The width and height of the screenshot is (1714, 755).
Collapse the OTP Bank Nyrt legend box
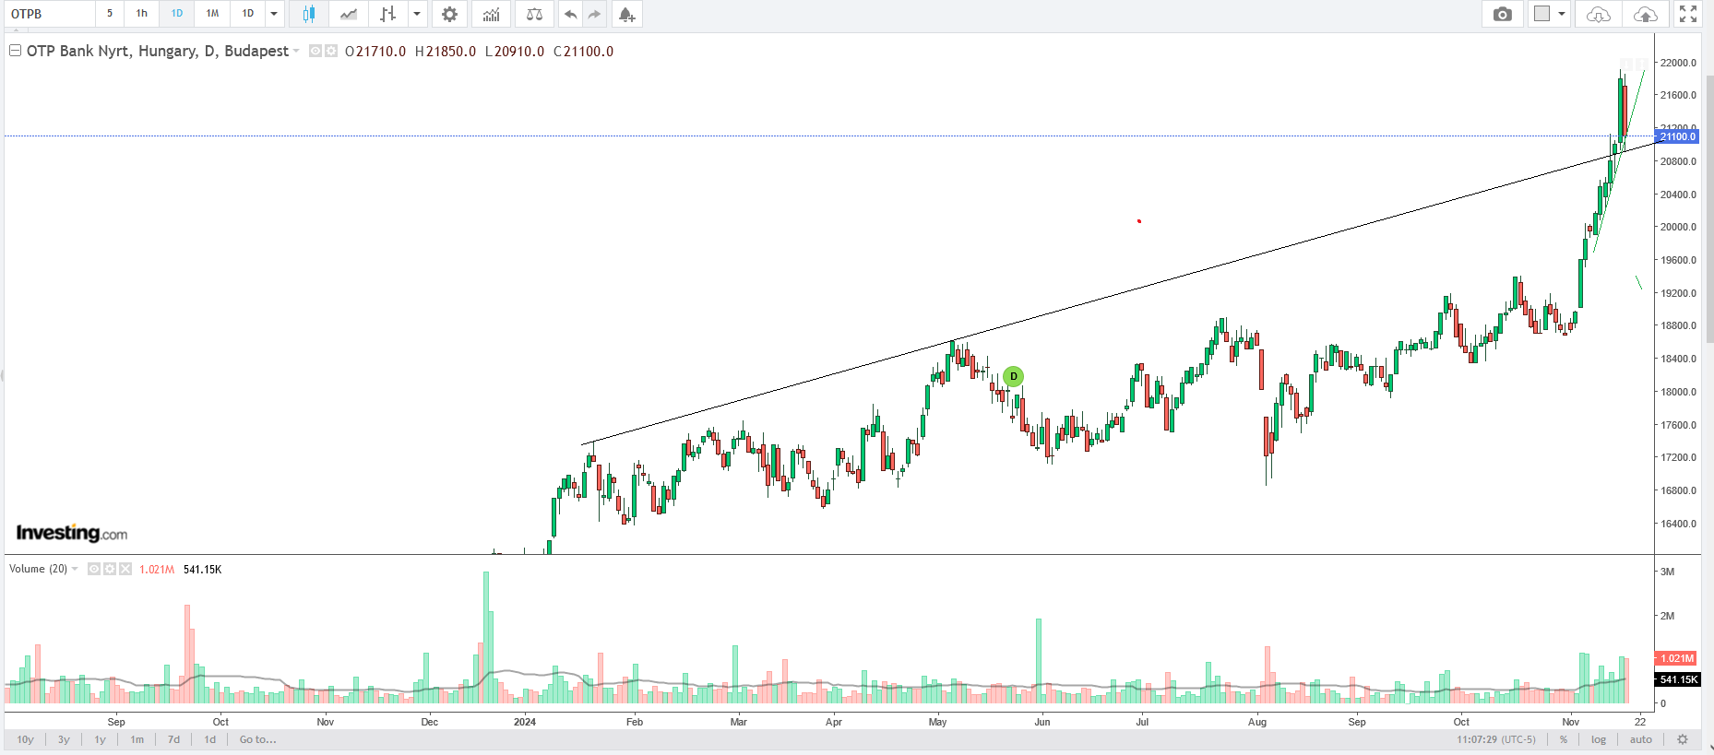pos(15,51)
